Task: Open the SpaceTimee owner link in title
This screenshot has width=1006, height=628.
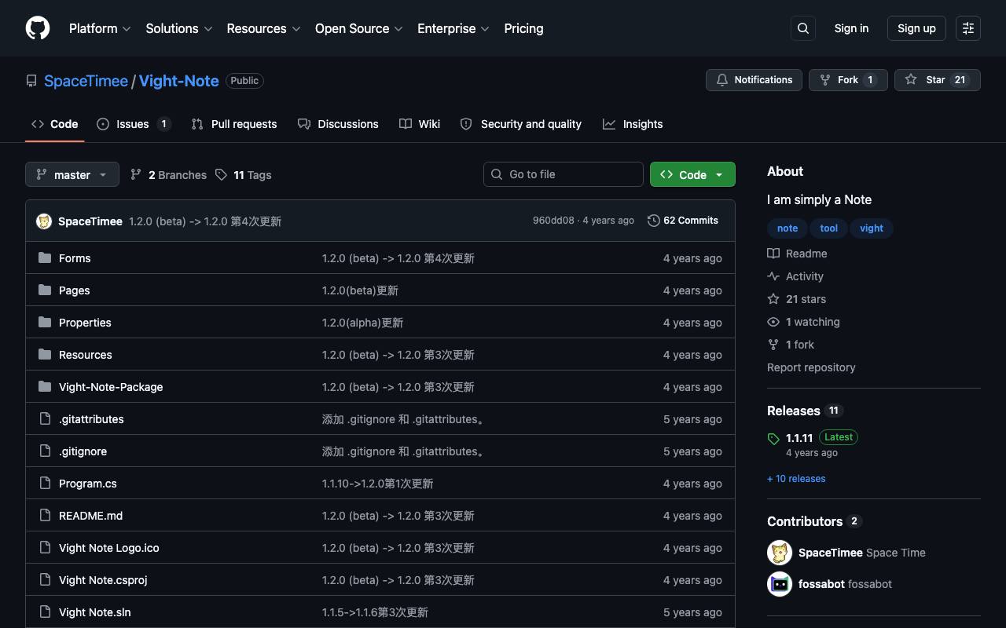Action: (x=86, y=81)
